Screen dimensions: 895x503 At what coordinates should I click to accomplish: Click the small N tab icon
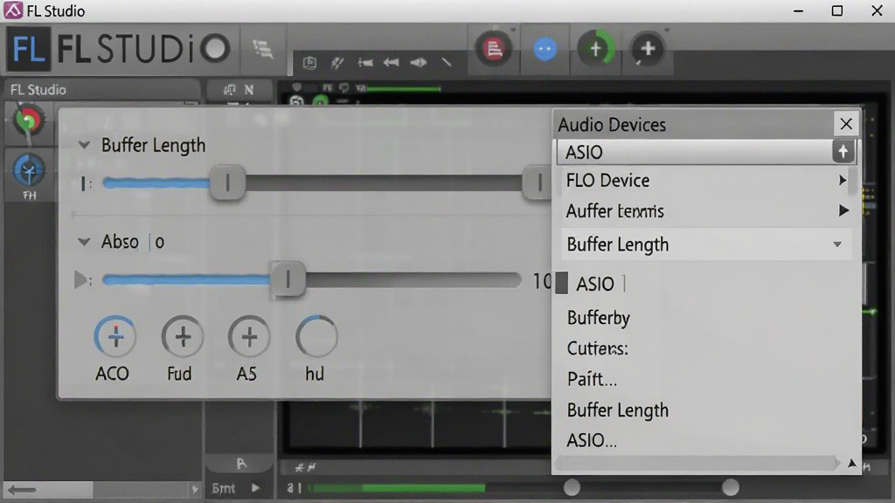(x=249, y=90)
